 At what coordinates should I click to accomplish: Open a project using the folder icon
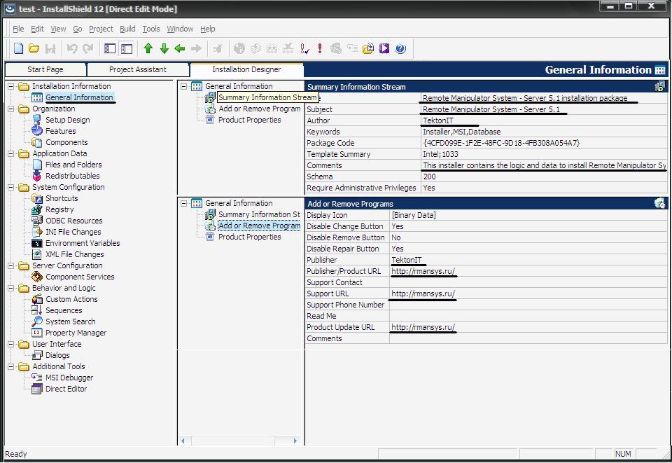click(x=34, y=48)
